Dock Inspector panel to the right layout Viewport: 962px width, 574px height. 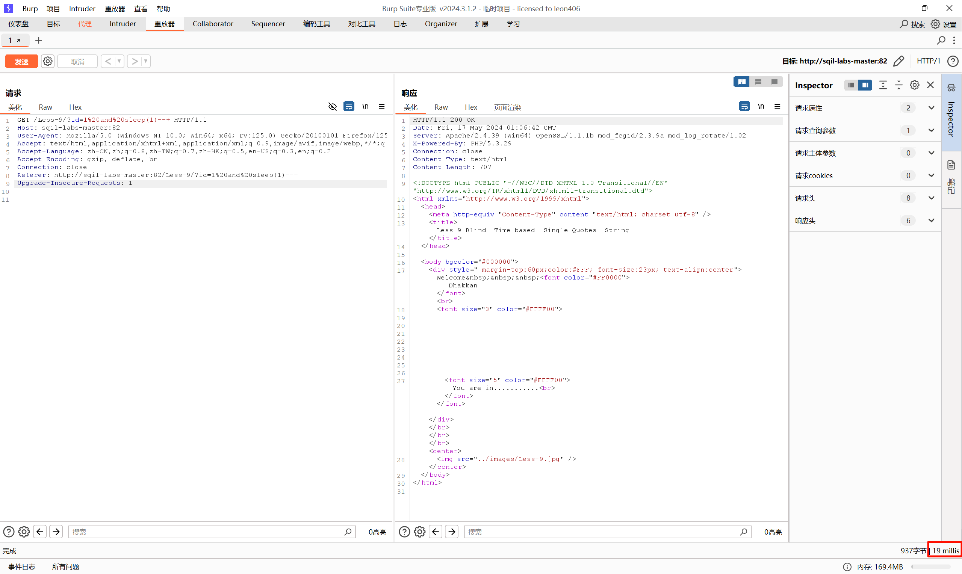coord(865,85)
